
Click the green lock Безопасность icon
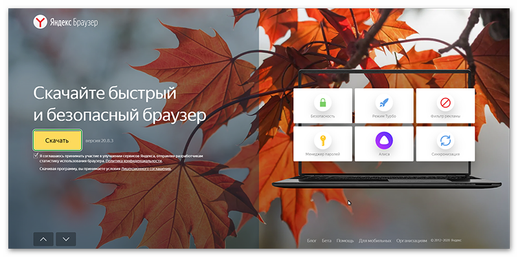pyautogui.click(x=322, y=103)
